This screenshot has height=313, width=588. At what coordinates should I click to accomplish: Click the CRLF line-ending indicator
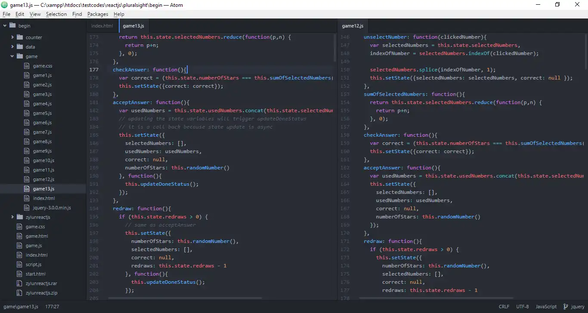[x=504, y=307]
